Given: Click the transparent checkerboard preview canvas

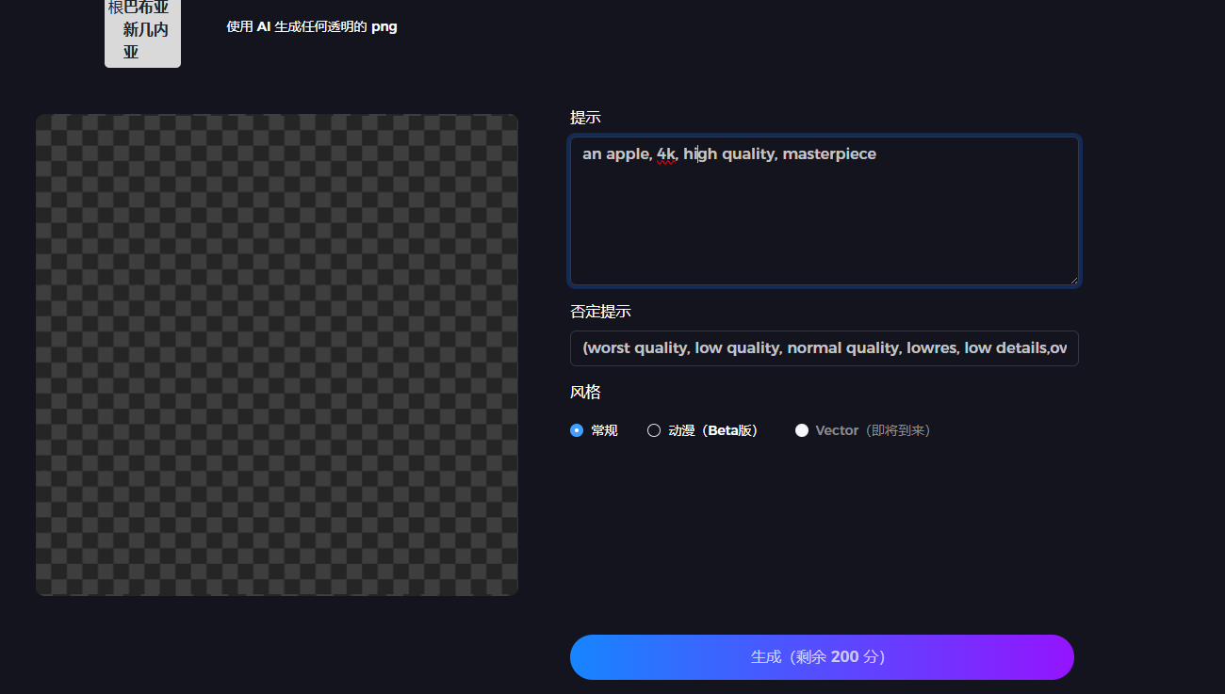Looking at the screenshot, I should coord(277,355).
